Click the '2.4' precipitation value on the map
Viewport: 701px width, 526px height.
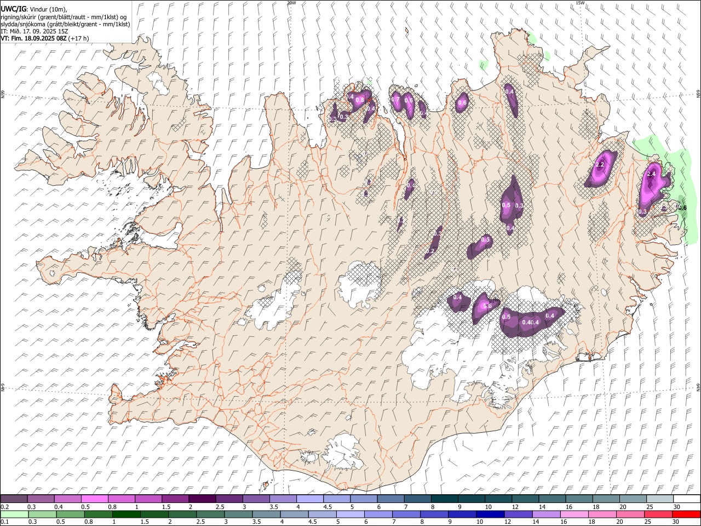(651, 174)
